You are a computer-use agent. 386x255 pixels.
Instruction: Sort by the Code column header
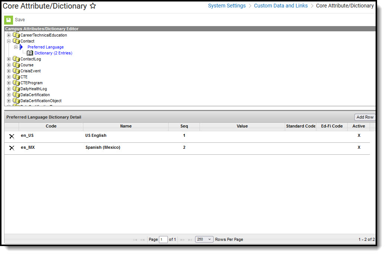[51, 126]
